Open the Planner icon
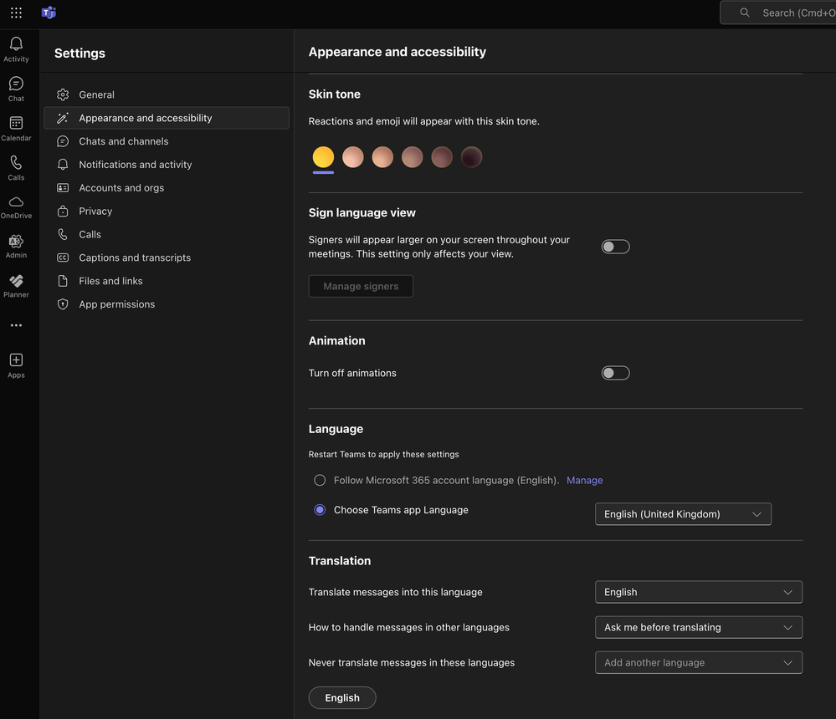836x719 pixels. [x=16, y=281]
